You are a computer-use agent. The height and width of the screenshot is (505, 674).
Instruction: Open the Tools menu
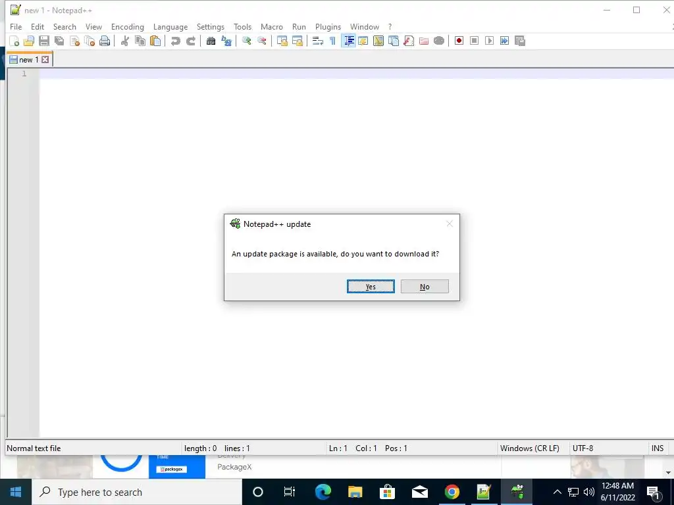coord(242,26)
